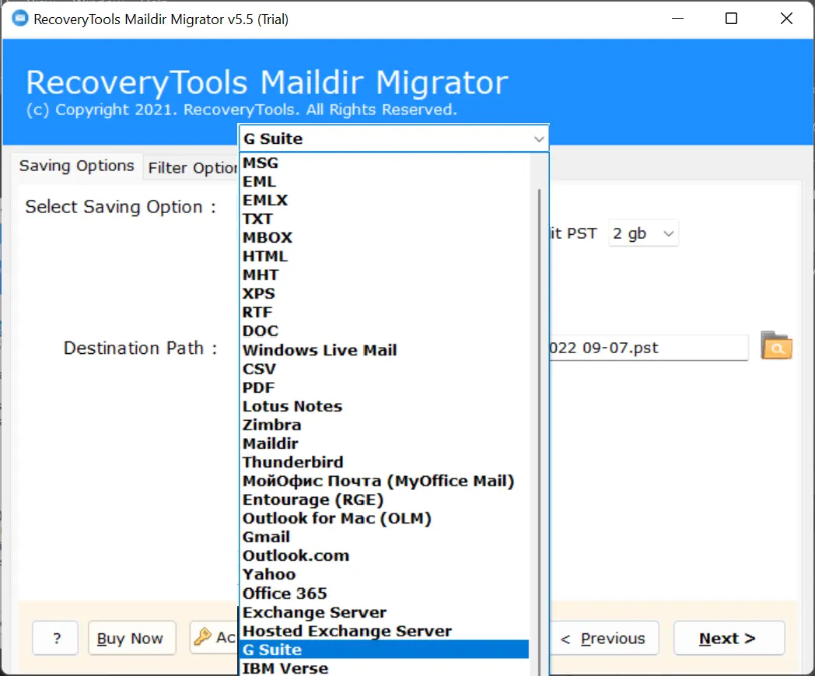This screenshot has width=815, height=676.
Task: Pick Office 365 as saving option
Action: [285, 594]
